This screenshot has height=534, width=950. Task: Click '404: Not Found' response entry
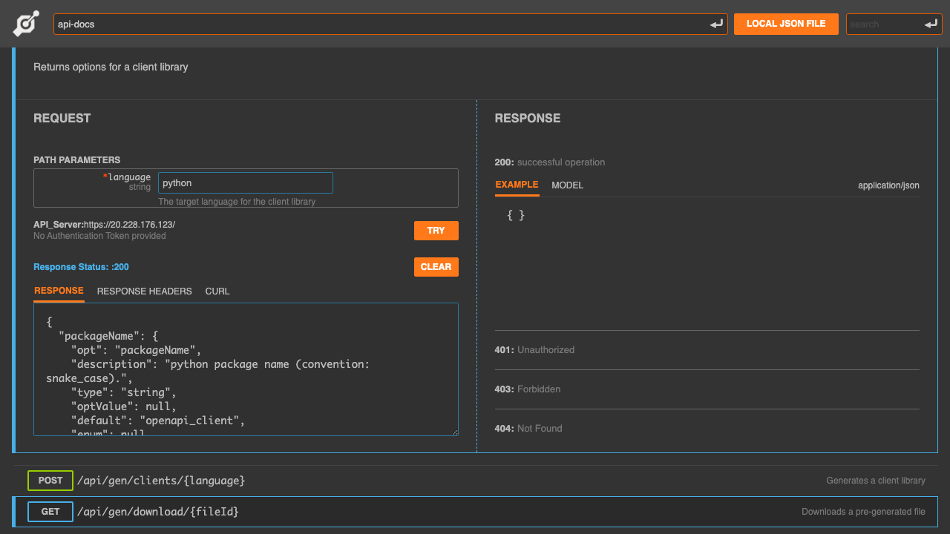click(x=528, y=429)
